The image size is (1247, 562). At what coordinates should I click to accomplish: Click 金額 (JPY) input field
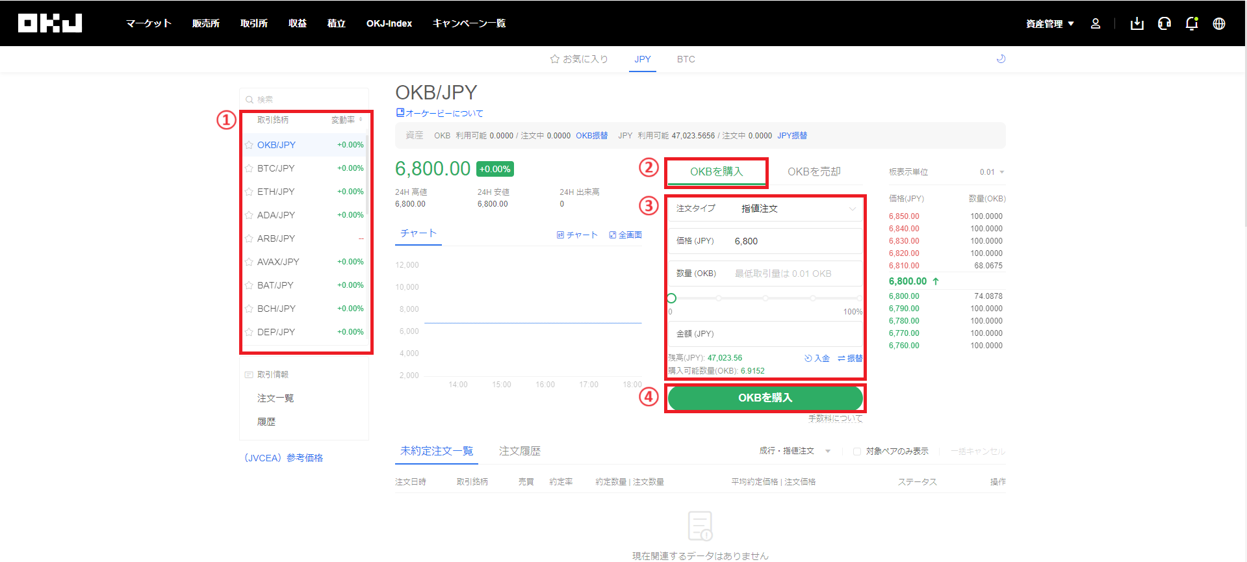765,334
